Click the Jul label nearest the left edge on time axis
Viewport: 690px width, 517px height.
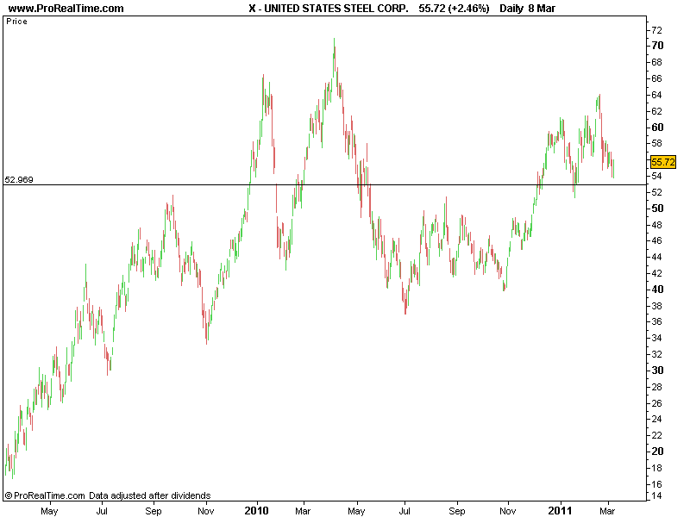point(102,511)
